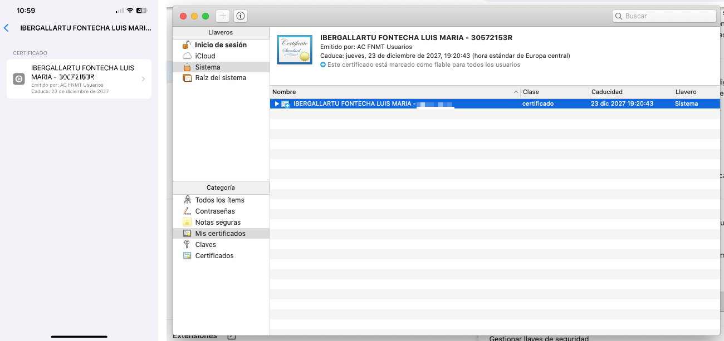Click the plus button in Keychain toolbar
Viewport: 724px width, 341px height.
[x=223, y=16]
